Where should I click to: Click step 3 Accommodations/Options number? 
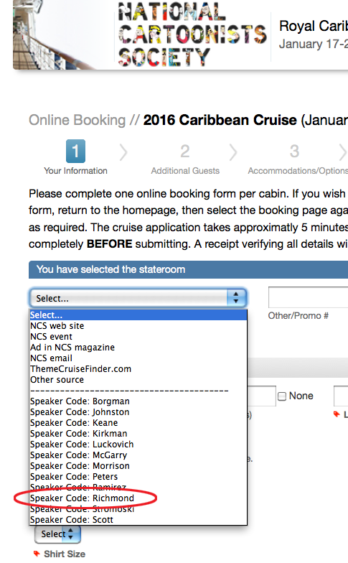coord(294,151)
